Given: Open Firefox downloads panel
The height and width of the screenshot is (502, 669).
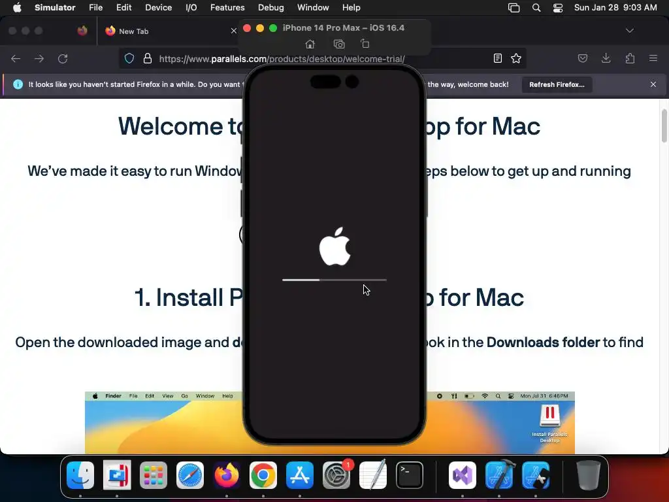Looking at the screenshot, I should tap(606, 58).
